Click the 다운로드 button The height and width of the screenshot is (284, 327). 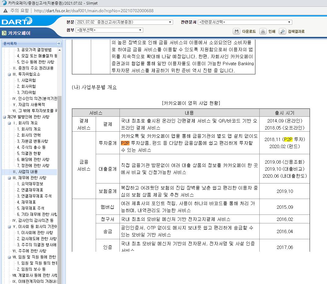point(244,31)
